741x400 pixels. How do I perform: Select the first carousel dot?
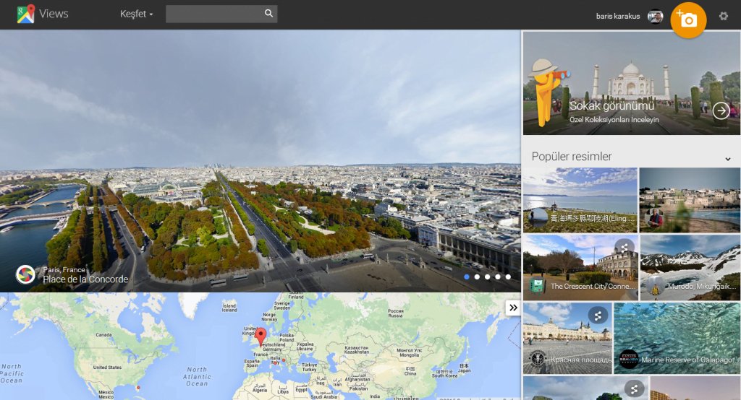coord(467,277)
